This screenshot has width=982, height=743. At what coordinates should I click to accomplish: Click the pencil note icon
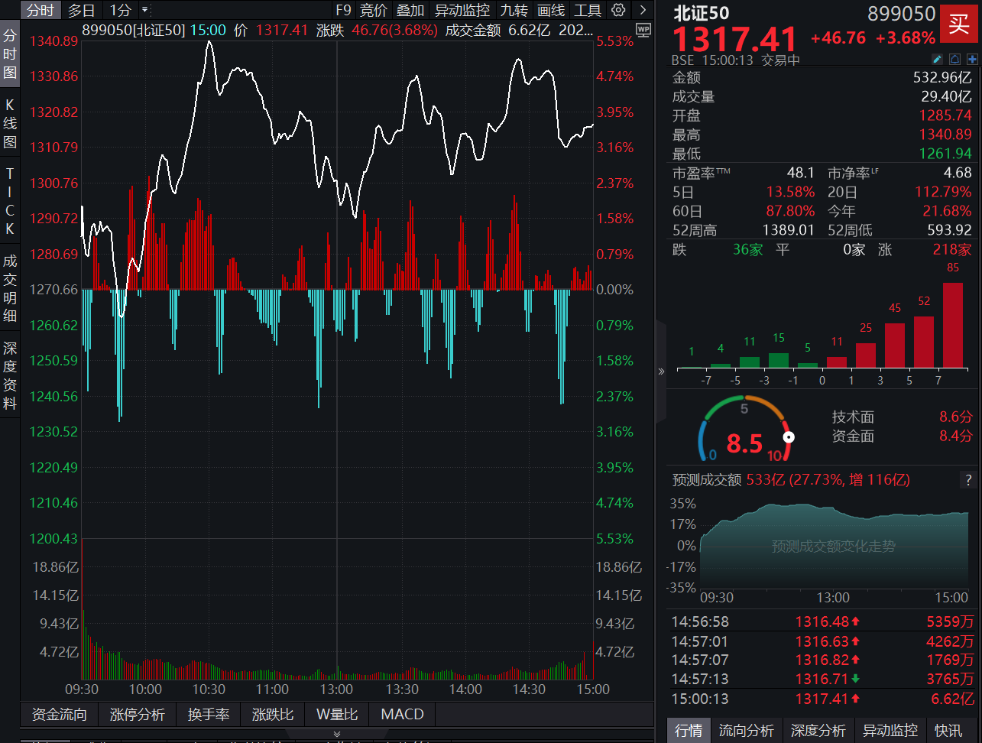click(x=938, y=59)
